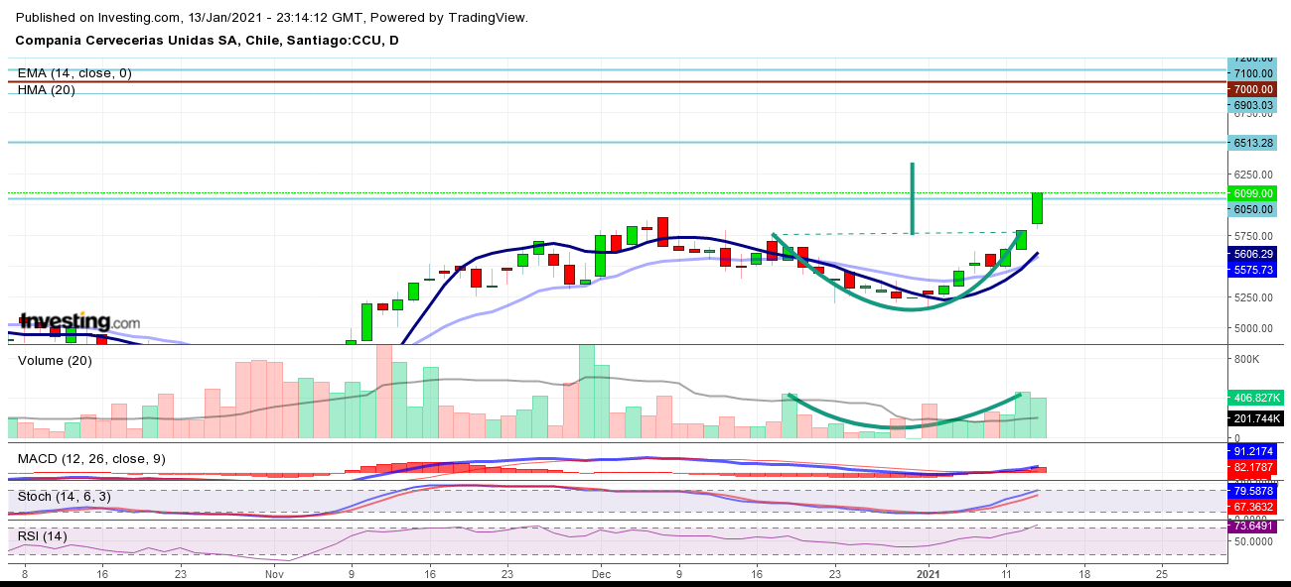Image resolution: width=1291 pixels, height=587 pixels.
Task: Click the Volume (20) pane label
Action: click(x=56, y=361)
